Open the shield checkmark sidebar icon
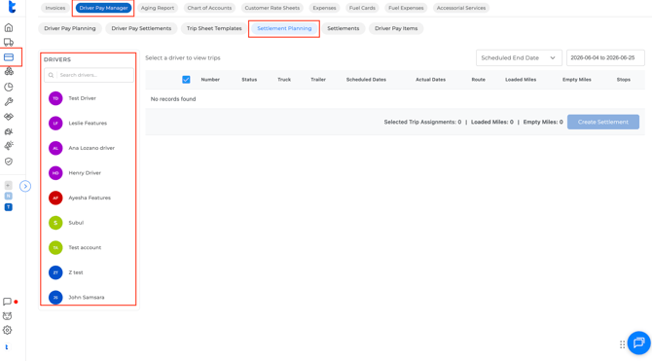 9,162
